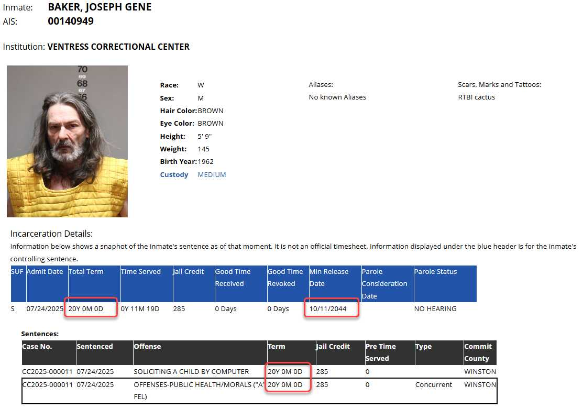Click the 10/11/2044 min release date
The image size is (583, 409).
click(328, 308)
